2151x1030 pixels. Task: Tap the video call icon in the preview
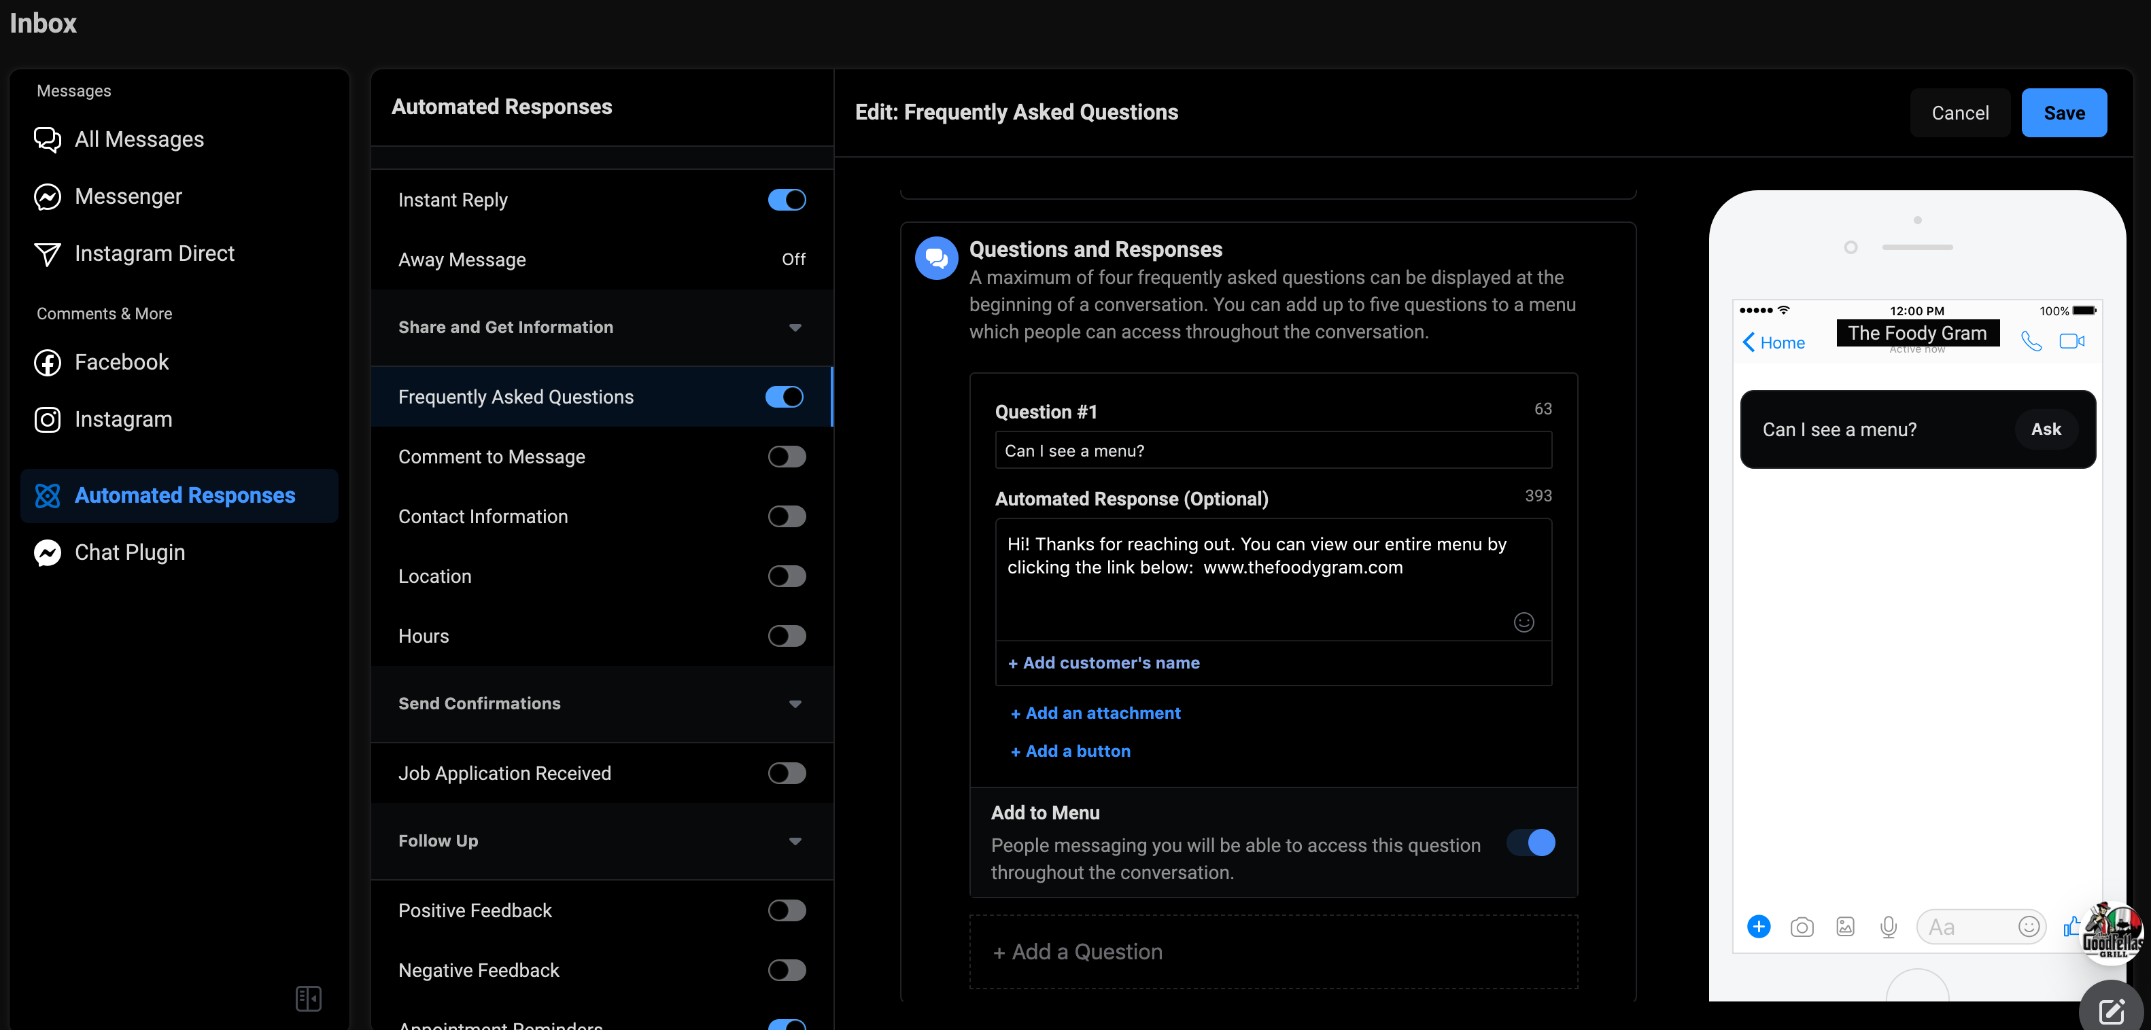2073,340
